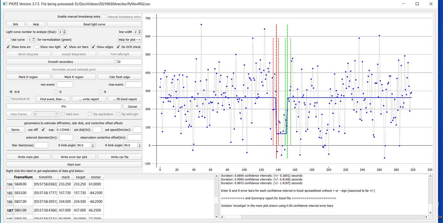The width and height of the screenshot is (443, 223).
Task: Select the timeInfo column header
Action: click(45, 177)
